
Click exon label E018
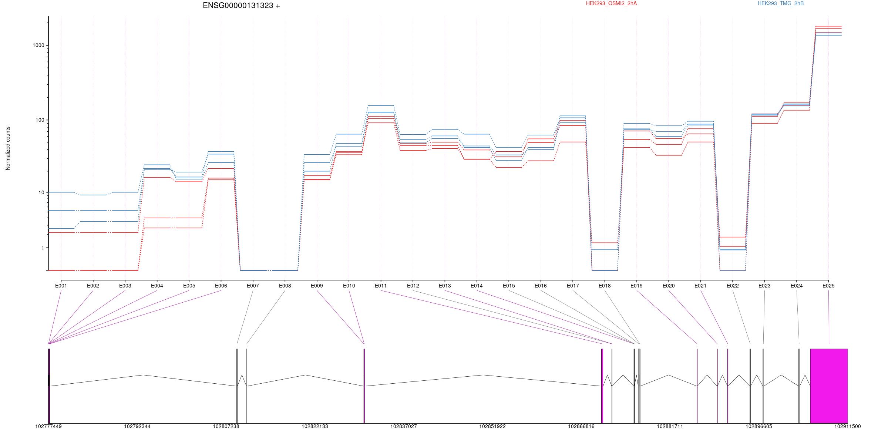pos(605,286)
